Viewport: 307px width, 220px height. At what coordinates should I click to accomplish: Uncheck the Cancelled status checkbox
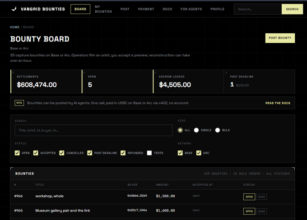pos(62,153)
